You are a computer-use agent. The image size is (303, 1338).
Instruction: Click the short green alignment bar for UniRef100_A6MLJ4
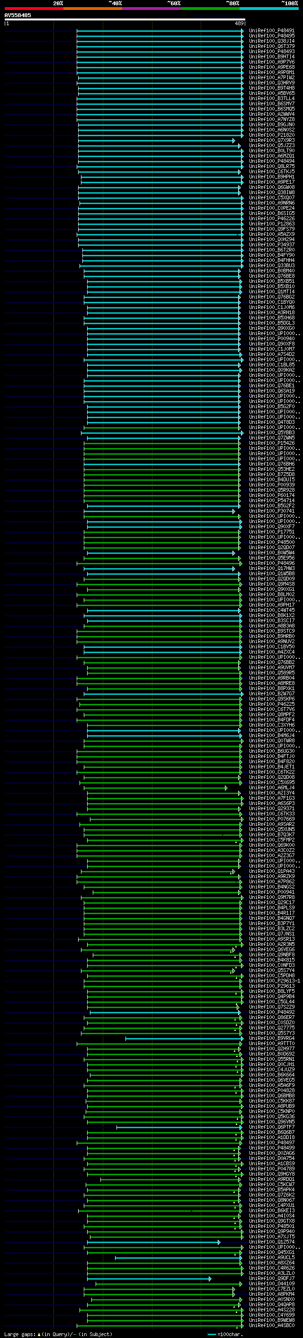155,788
